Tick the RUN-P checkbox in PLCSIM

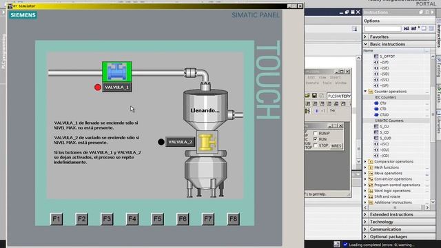(x=316, y=133)
